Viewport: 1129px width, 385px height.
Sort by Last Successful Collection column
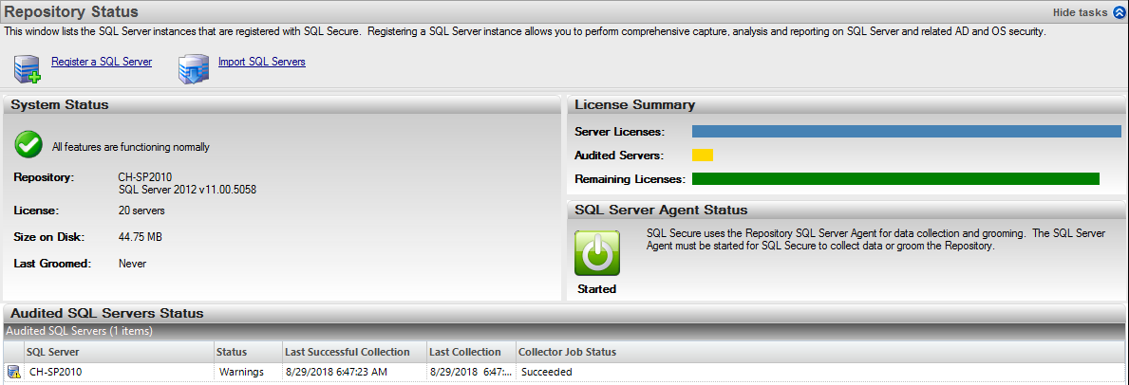pyautogui.click(x=348, y=352)
